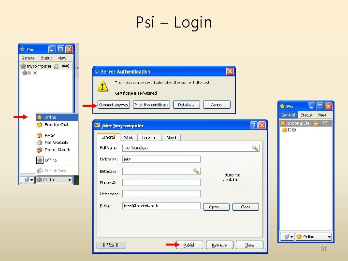Viewport: 348px width, 261px height.
Task: Click Open picture button
Action: coord(216,207)
